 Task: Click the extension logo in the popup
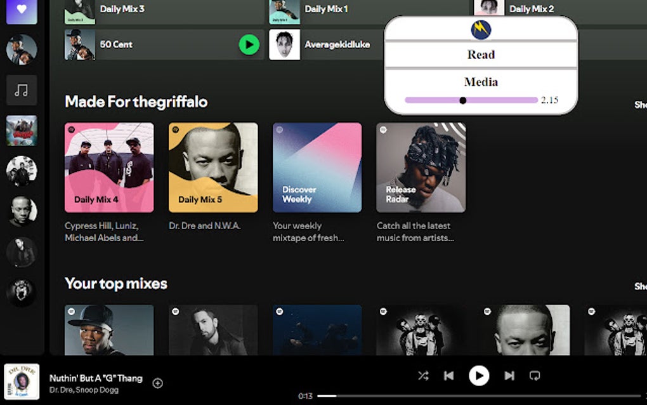point(481,29)
